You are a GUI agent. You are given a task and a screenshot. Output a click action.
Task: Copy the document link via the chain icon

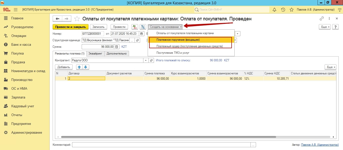pyautogui.click(x=322, y=19)
